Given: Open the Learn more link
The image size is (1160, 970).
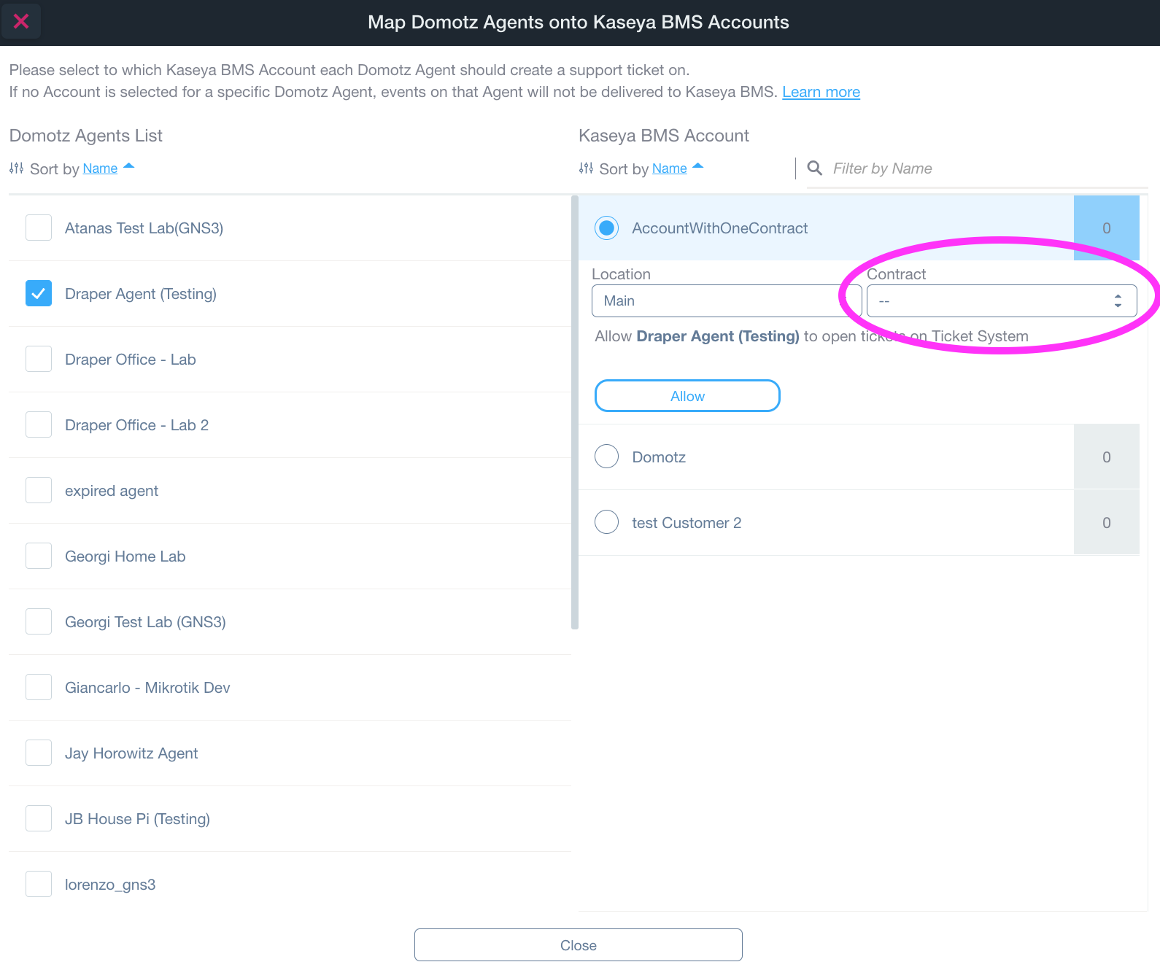Looking at the screenshot, I should [x=821, y=92].
